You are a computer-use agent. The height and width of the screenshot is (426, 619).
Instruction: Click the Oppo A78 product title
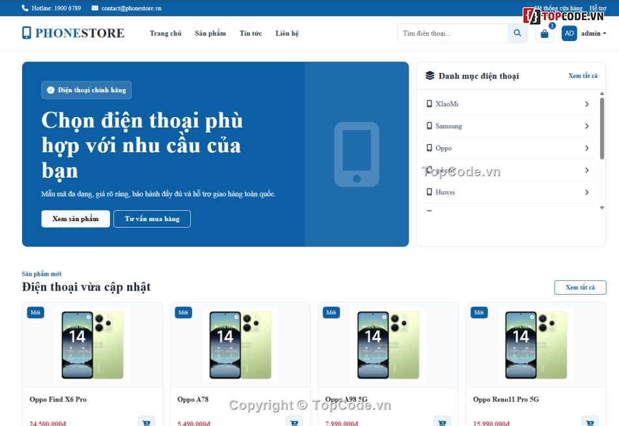[193, 399]
